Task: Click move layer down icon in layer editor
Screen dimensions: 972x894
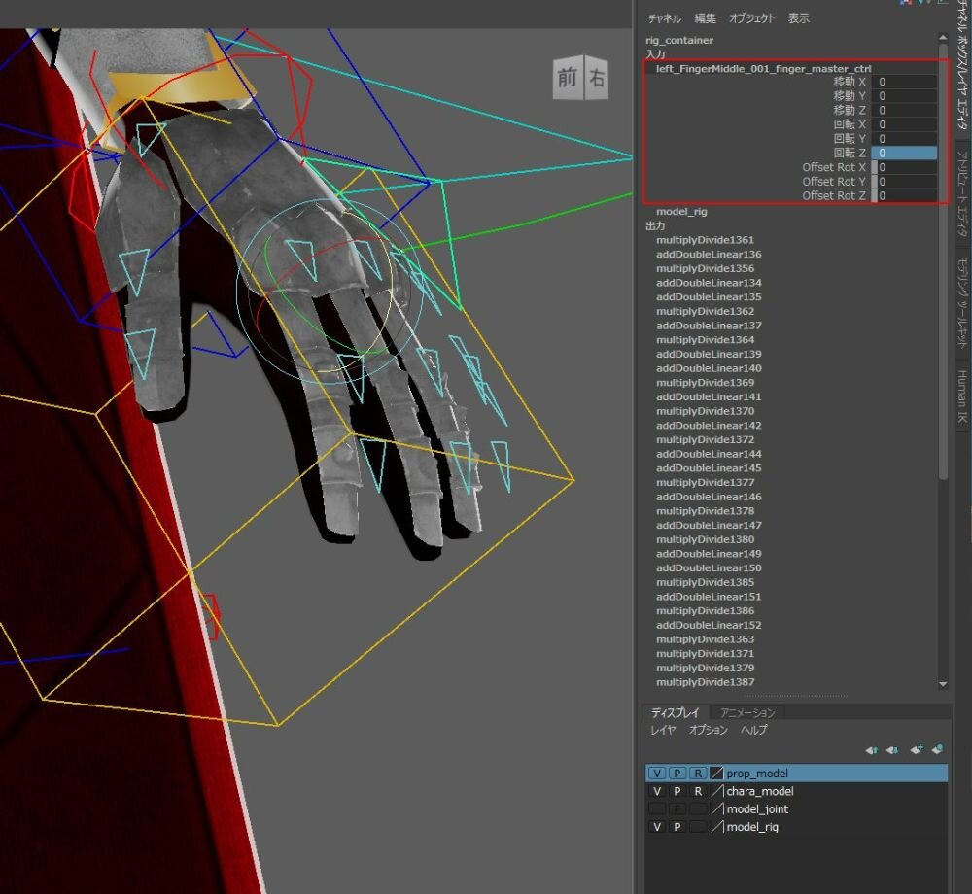Action: coord(892,750)
